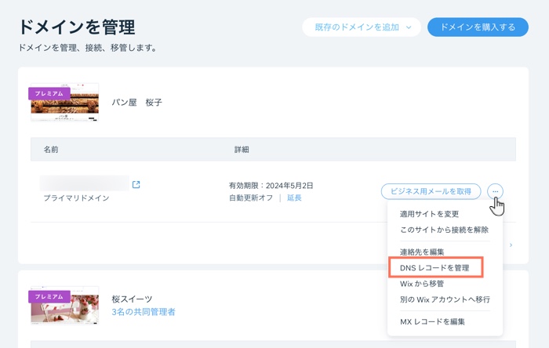The height and width of the screenshot is (348, 549).
Task: Click the パン屋 桜子 site thumbnail
Action: [64, 103]
